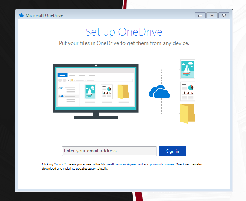Click the 'Put your files in OneDrive' subtitle
The width and height of the screenshot is (246, 201).
point(124,43)
